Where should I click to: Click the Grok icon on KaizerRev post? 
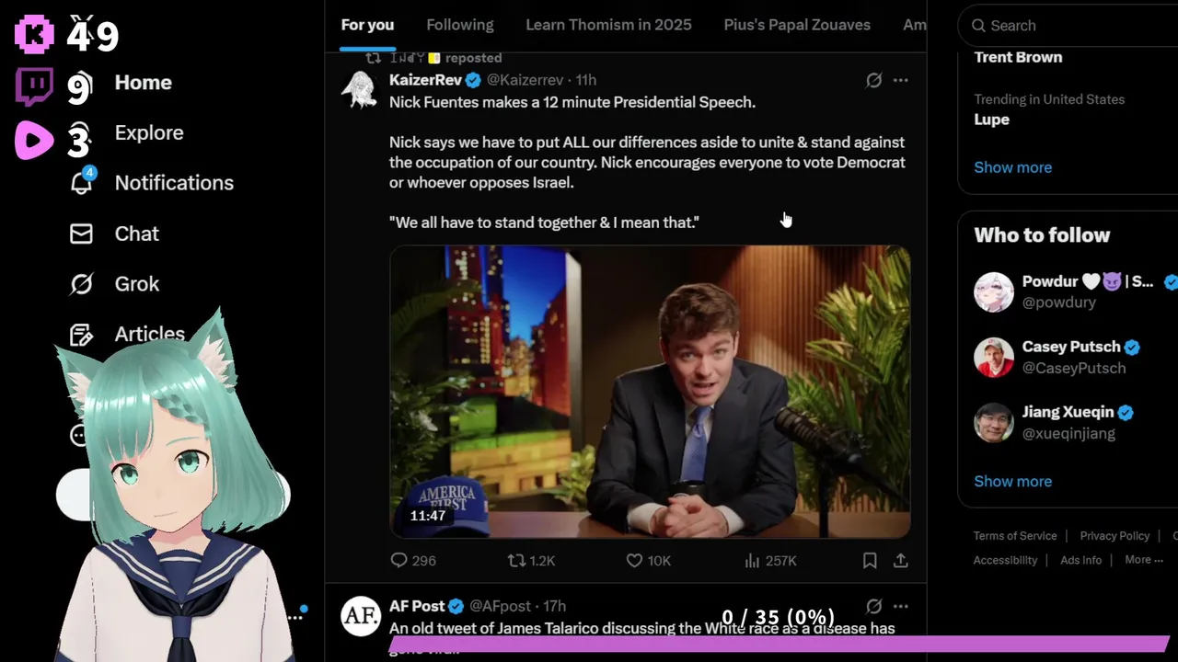873,80
